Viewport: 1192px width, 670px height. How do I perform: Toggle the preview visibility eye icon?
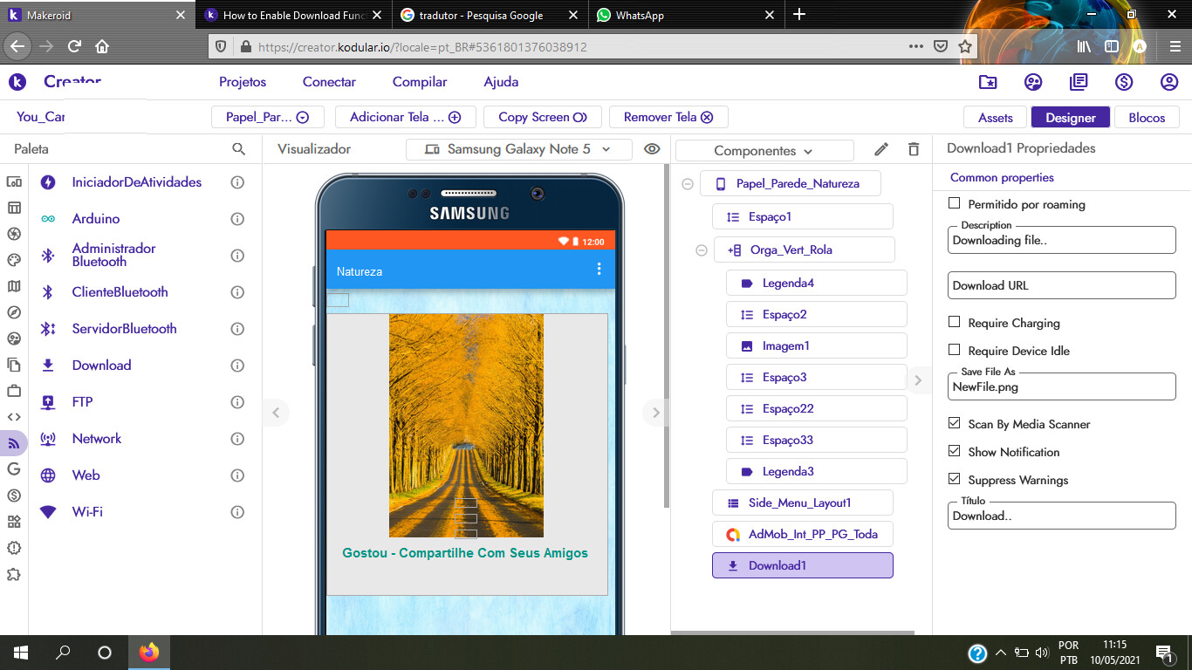[651, 149]
